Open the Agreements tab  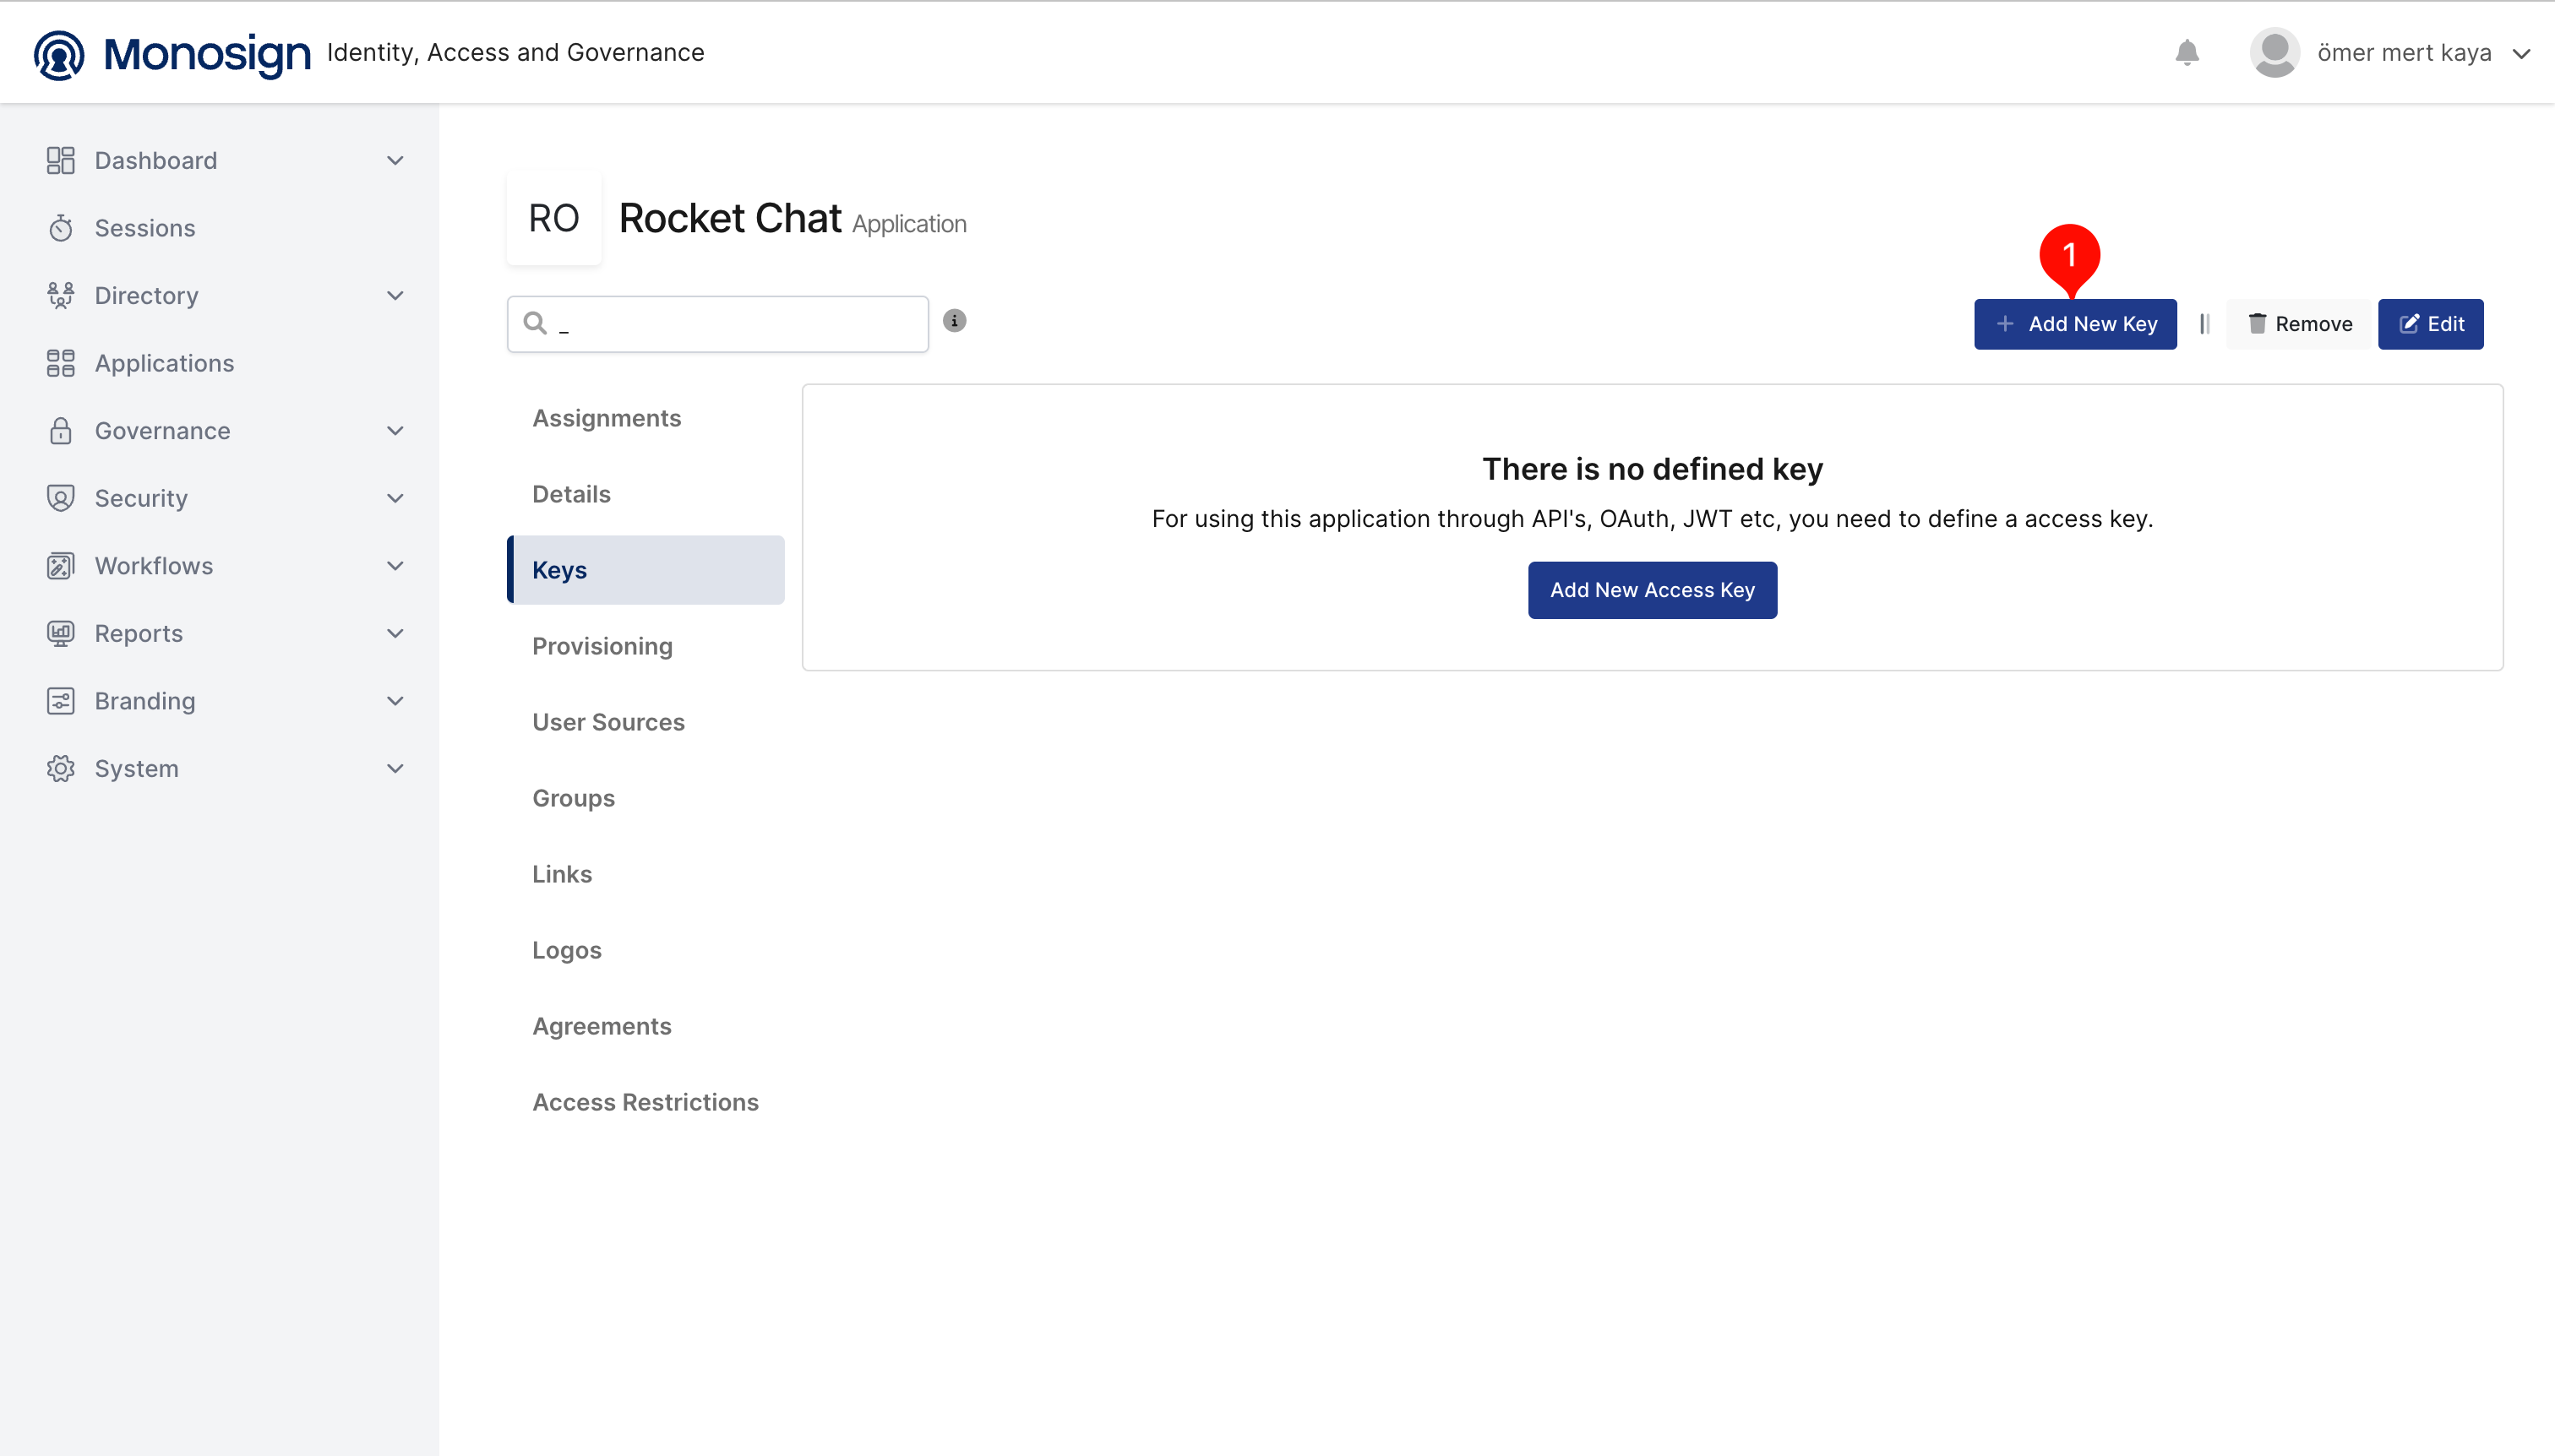(646, 1026)
